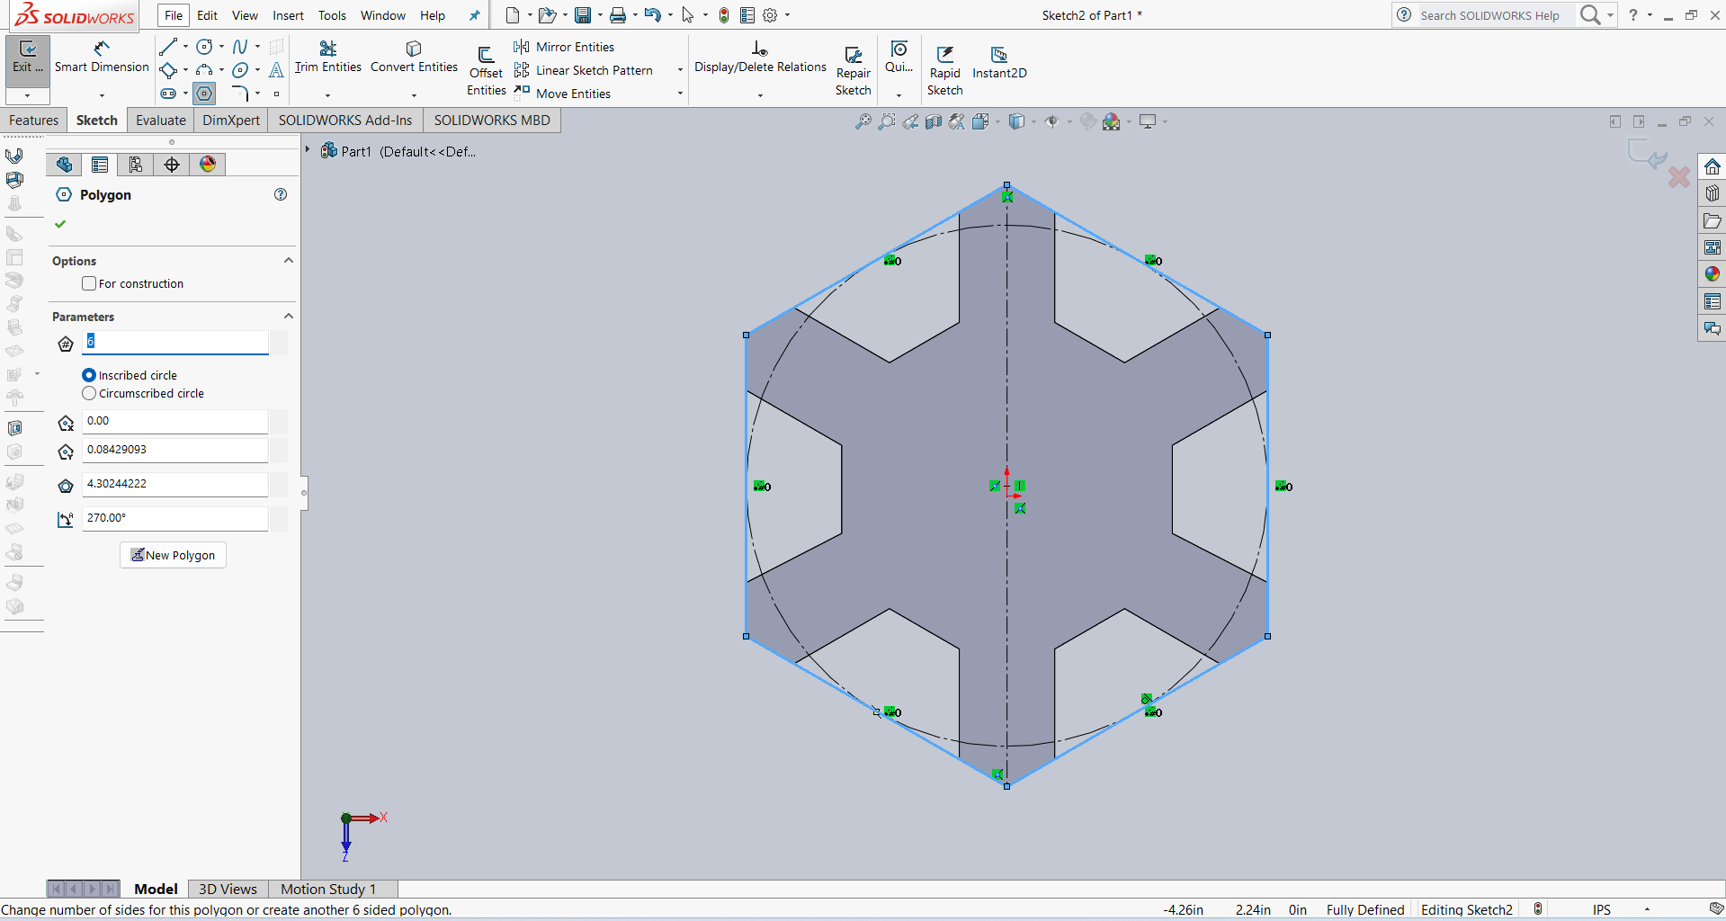1726x921 pixels.
Task: Switch to the Motion Study 1 tab
Action: coord(328,889)
